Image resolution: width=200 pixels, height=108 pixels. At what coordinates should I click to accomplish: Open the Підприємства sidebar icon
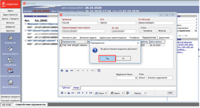tap(10, 38)
